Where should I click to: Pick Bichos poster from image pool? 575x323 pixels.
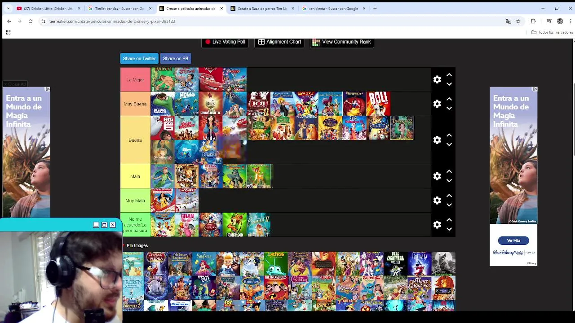pyautogui.click(x=276, y=264)
